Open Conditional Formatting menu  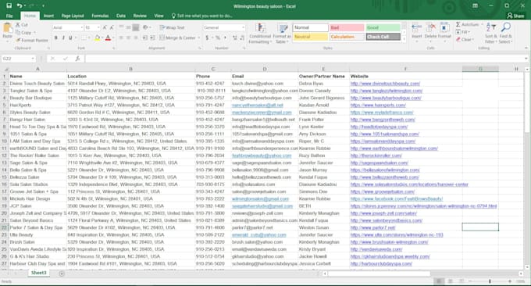[260, 33]
